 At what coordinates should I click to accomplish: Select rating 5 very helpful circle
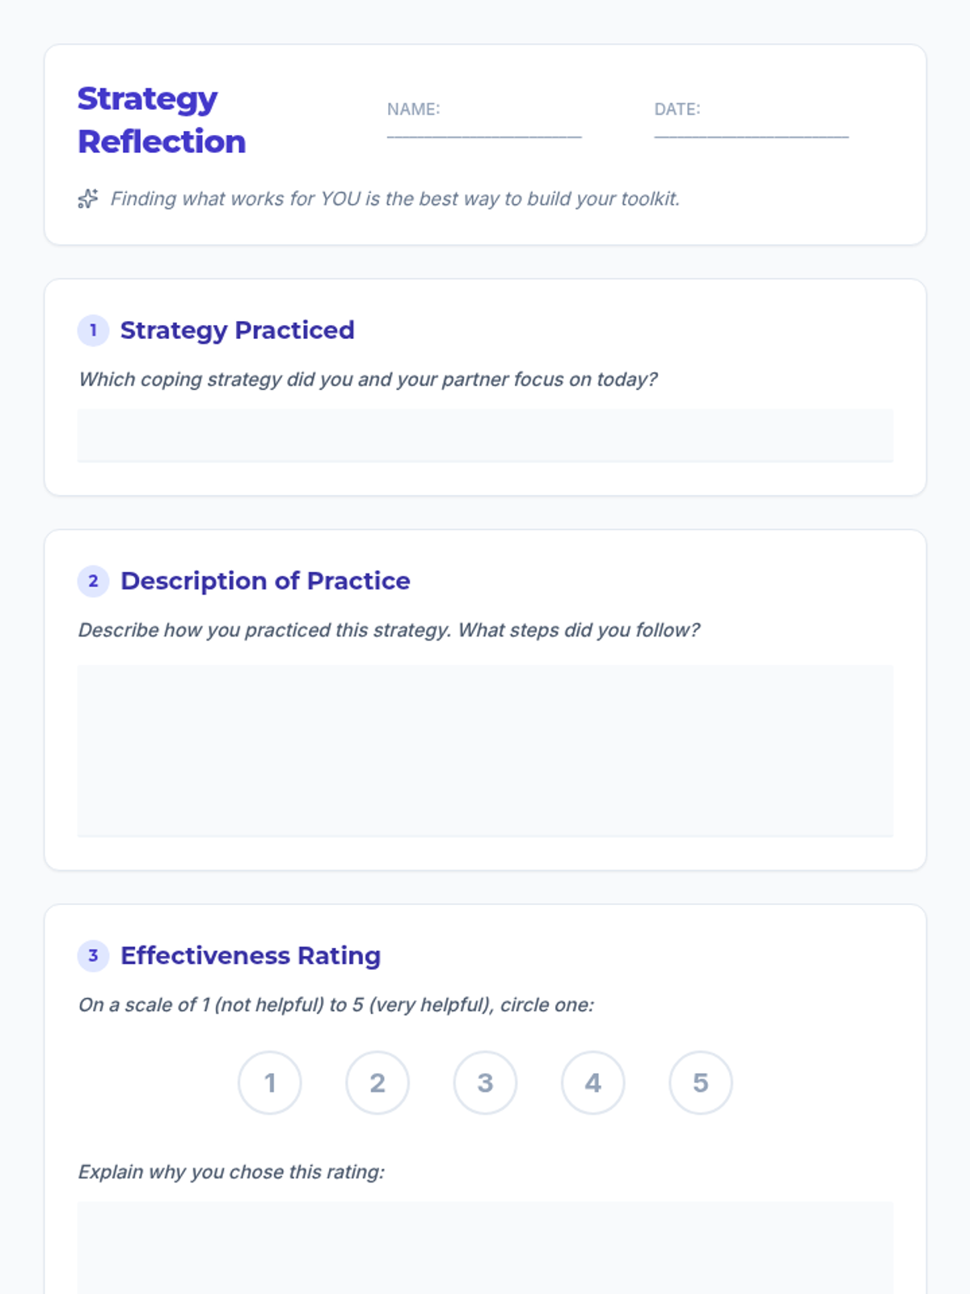(701, 1083)
